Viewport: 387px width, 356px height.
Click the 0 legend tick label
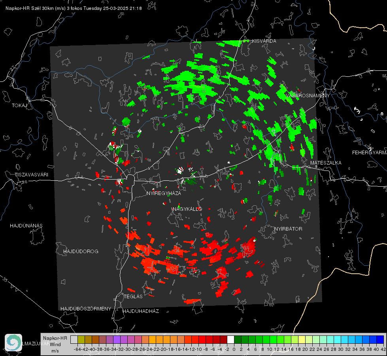[x=234, y=349]
